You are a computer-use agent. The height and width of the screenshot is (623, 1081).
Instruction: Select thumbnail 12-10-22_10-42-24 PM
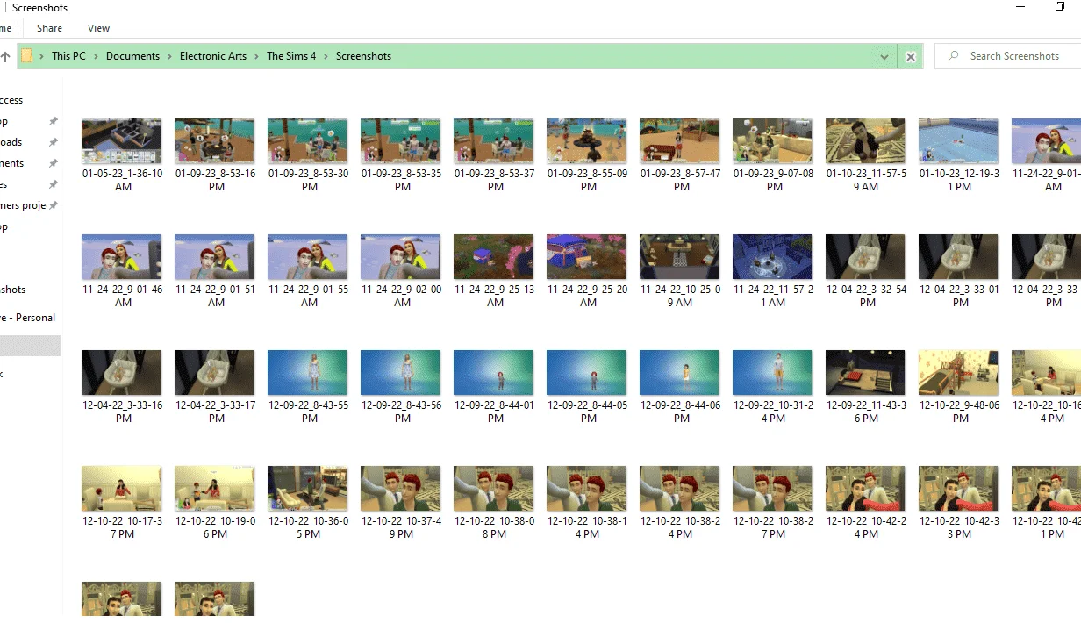coord(865,489)
